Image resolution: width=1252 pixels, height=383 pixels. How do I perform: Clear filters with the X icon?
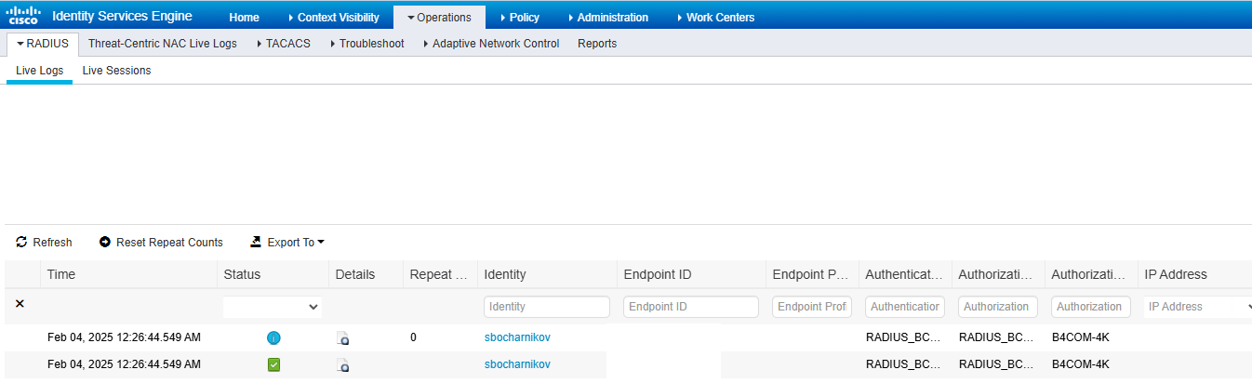[20, 304]
